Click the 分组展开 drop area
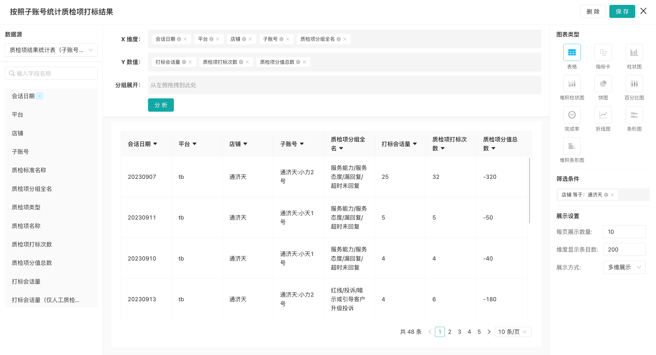Image resolution: width=656 pixels, height=355 pixels. point(344,85)
